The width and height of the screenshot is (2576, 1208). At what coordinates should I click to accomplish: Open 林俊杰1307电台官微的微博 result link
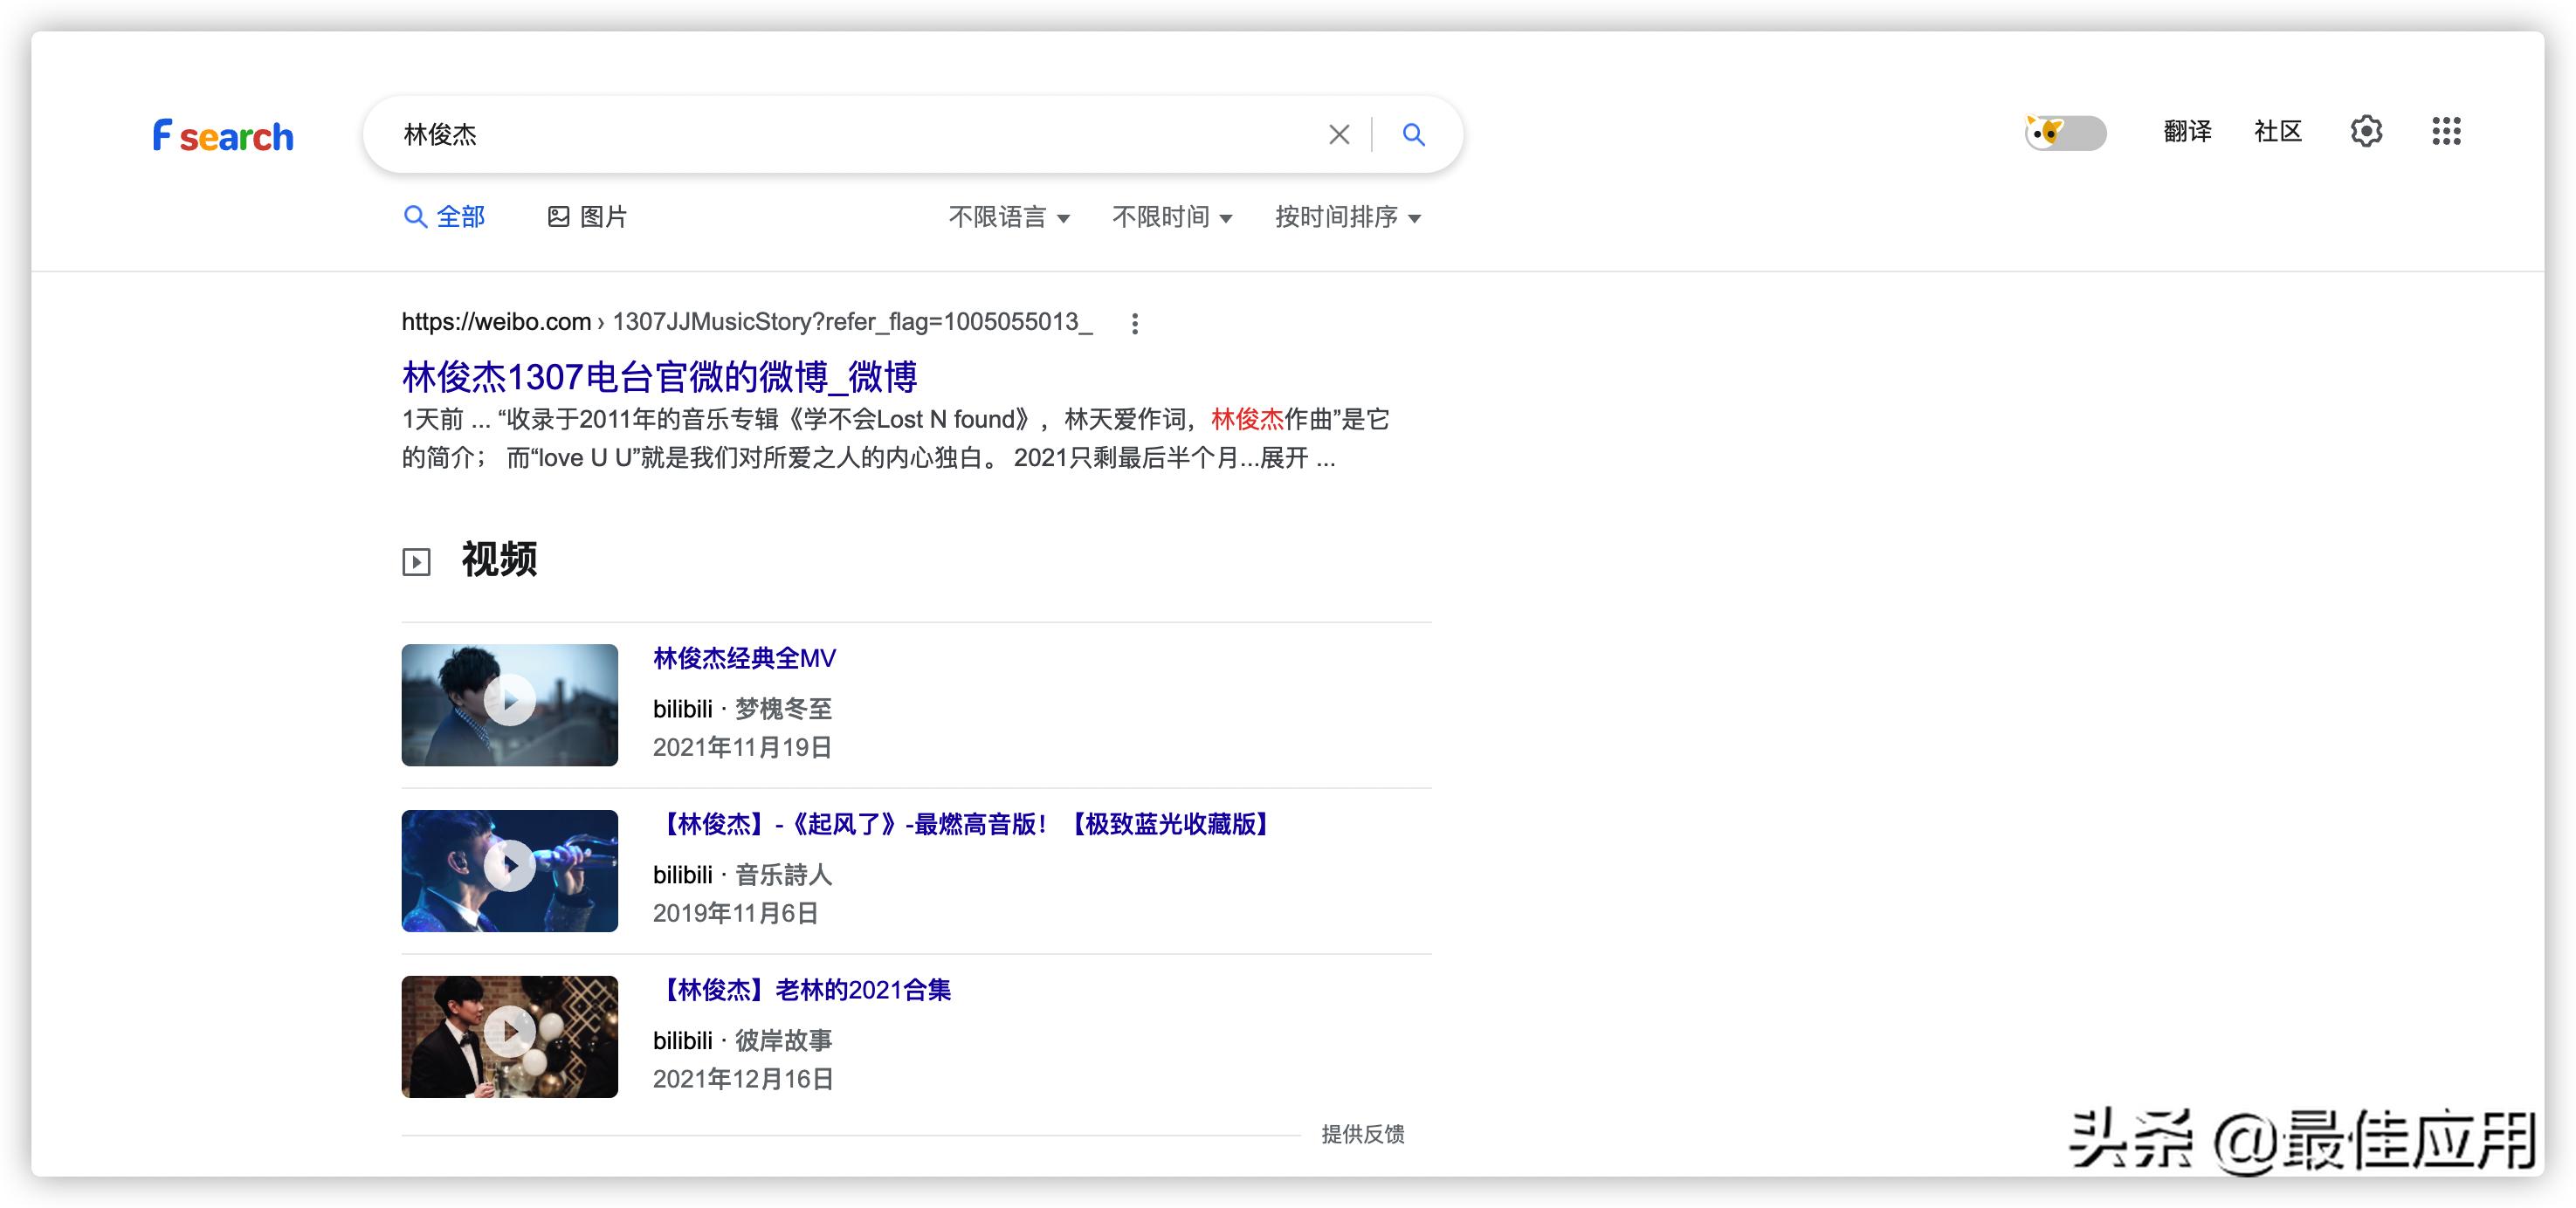(659, 377)
